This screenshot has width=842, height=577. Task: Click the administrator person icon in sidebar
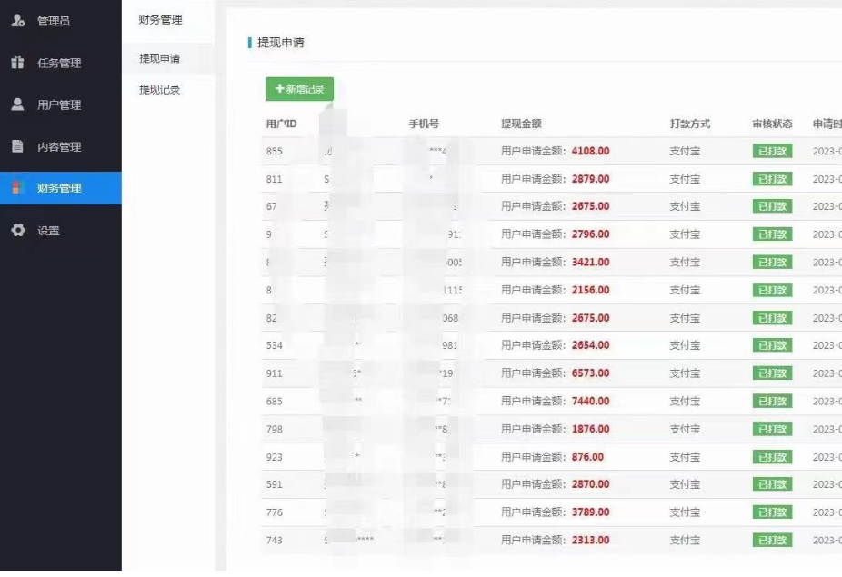tap(17, 21)
